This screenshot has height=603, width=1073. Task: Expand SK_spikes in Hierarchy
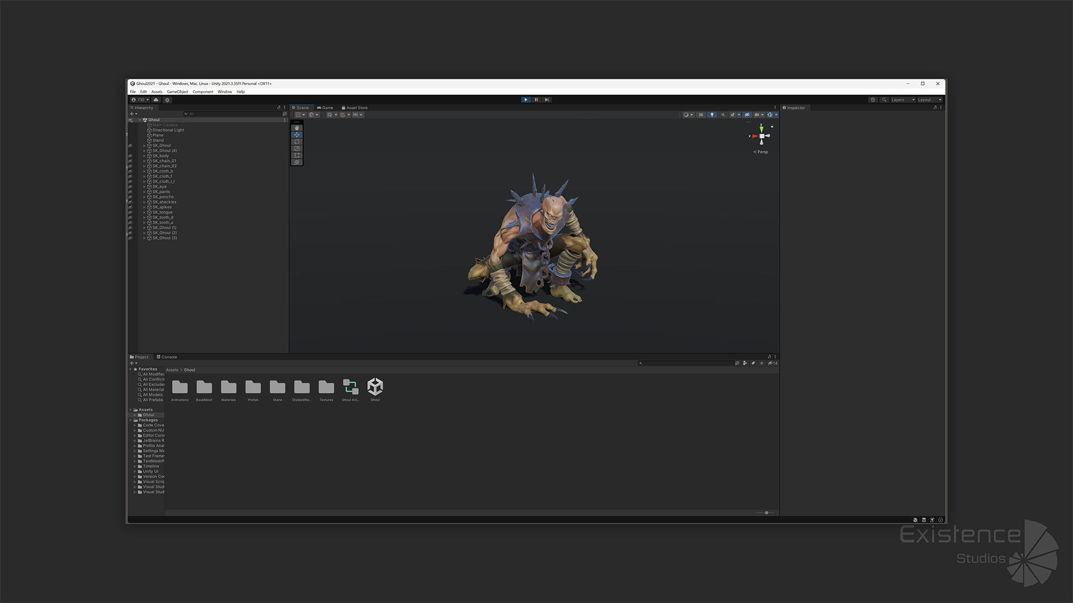click(144, 207)
